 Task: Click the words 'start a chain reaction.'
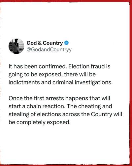point(37,106)
